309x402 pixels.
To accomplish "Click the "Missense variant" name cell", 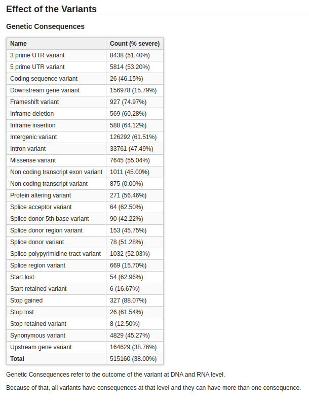I will (x=33, y=160).
